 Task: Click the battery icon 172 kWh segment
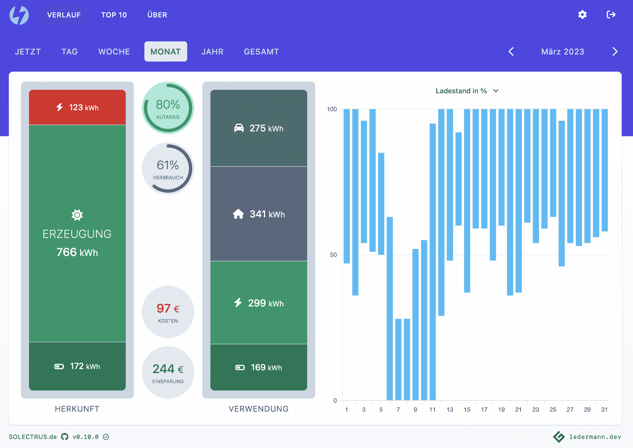click(77, 366)
